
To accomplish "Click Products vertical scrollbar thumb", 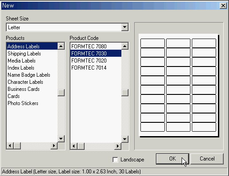I will click(61, 93).
